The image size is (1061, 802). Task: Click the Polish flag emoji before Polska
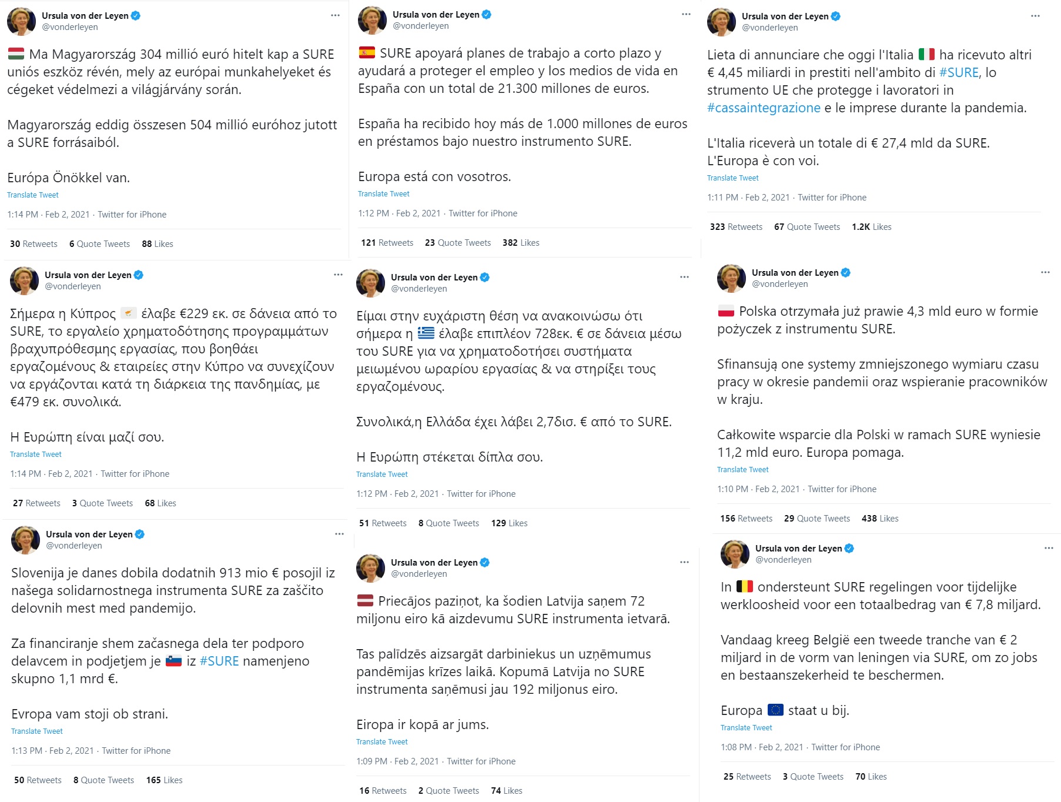726,311
